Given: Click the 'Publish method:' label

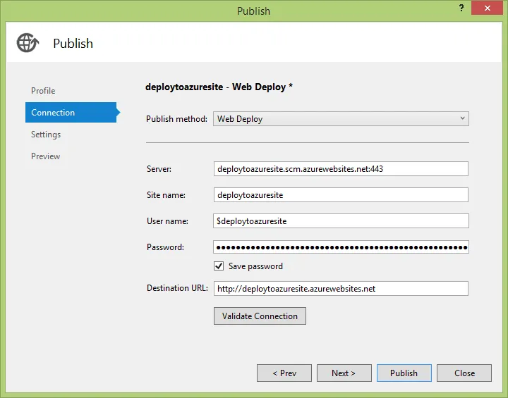Looking at the screenshot, I should click(x=176, y=119).
